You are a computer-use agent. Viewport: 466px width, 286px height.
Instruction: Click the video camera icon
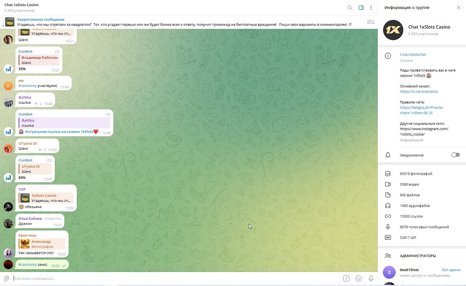[x=388, y=184]
